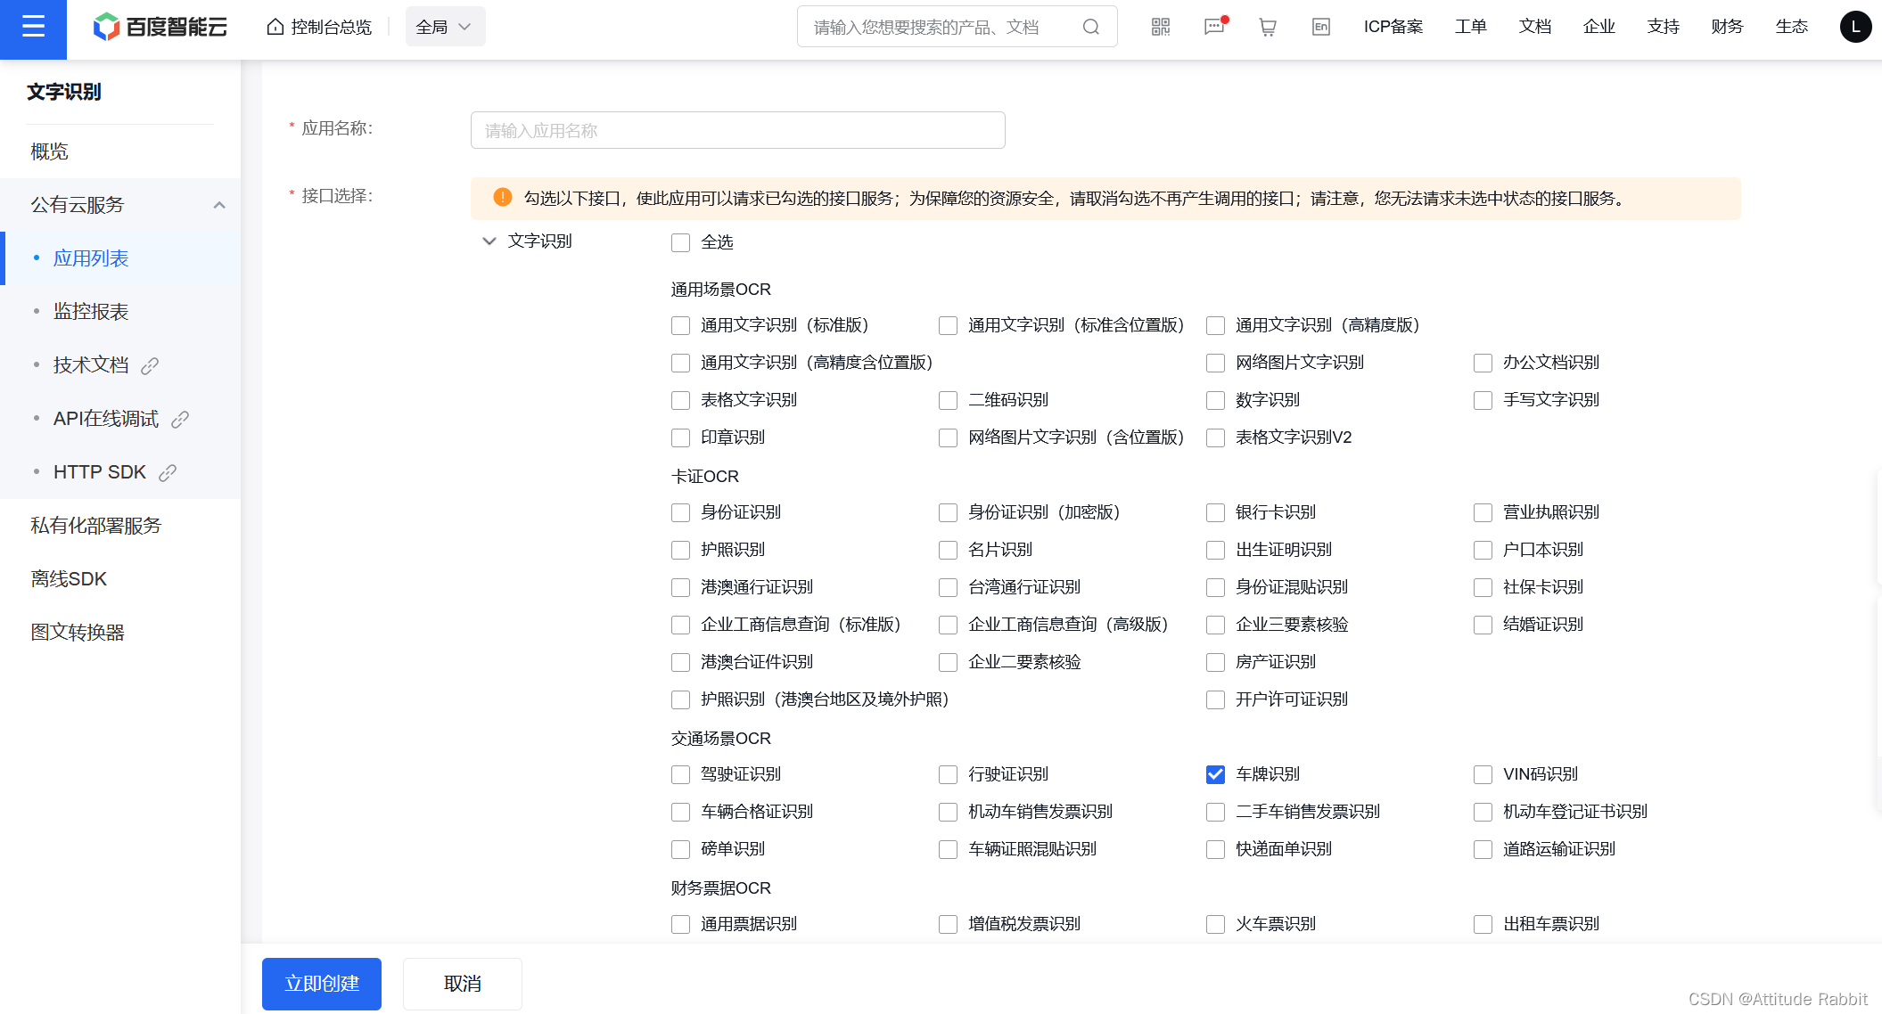Open the 财务 menu item

coord(1726,27)
